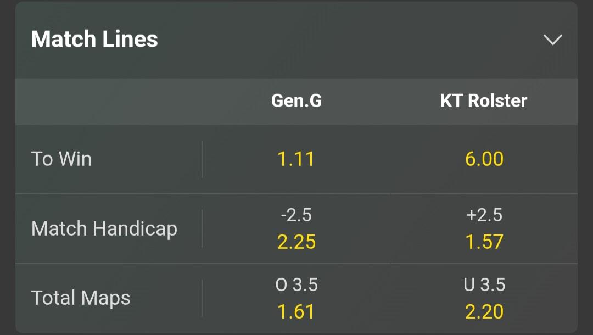Click the Match Handicap row label

104,228
